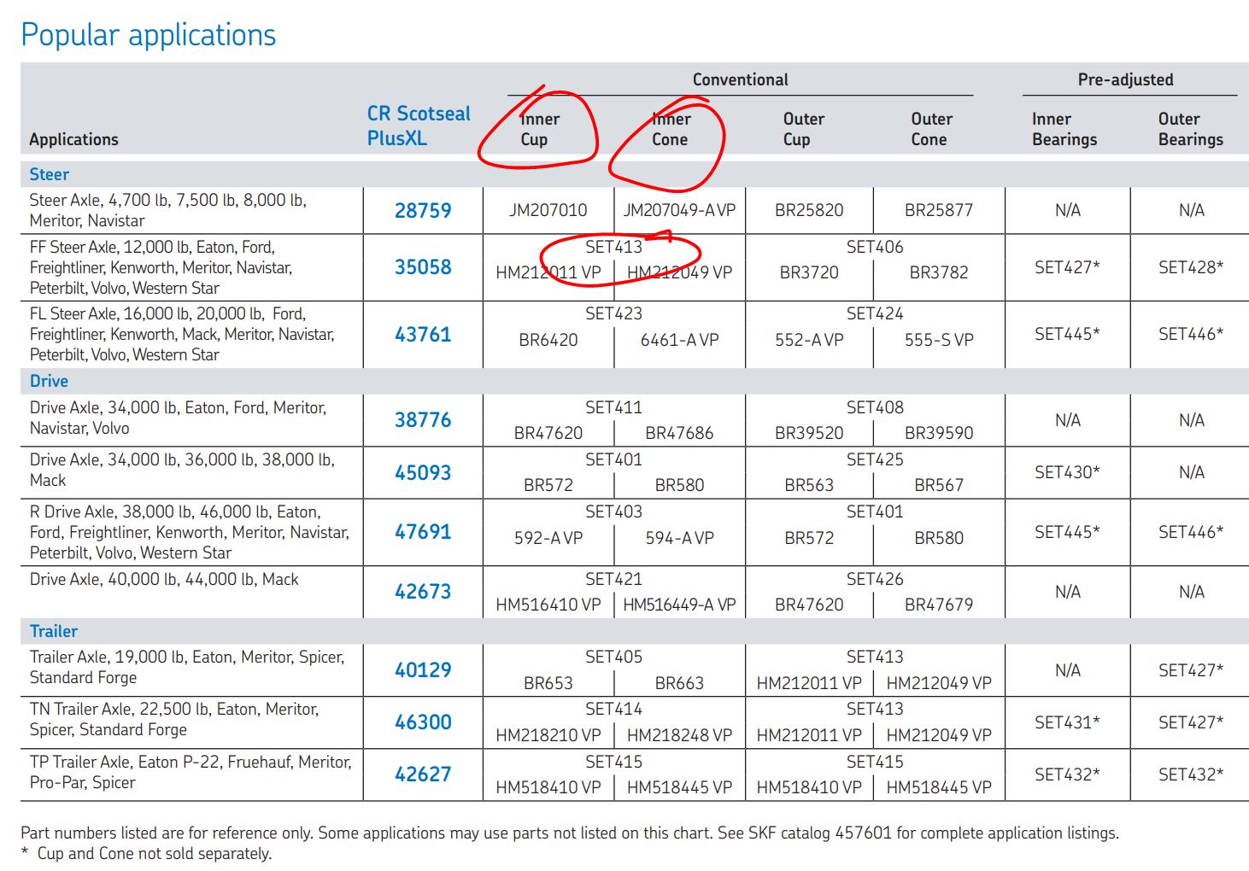Select seal part number 35058

click(423, 267)
